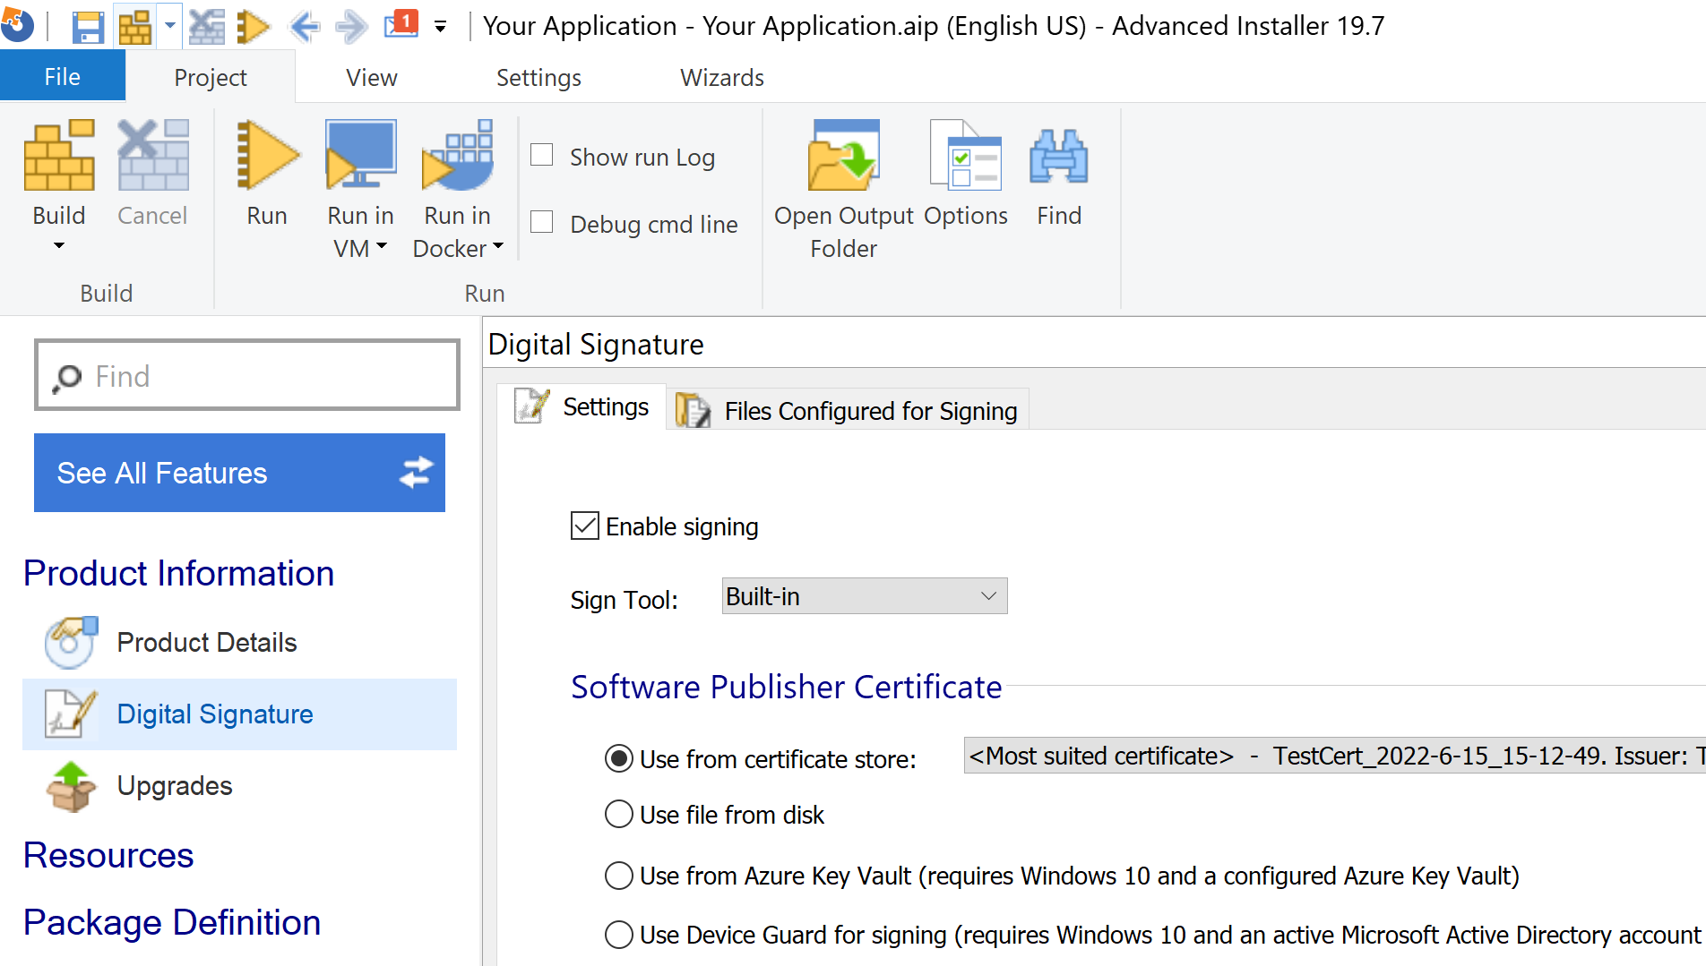Click the Digital Signature pencil icon in the sidebar
Screen dimensions: 1706x966
[x=70, y=714]
